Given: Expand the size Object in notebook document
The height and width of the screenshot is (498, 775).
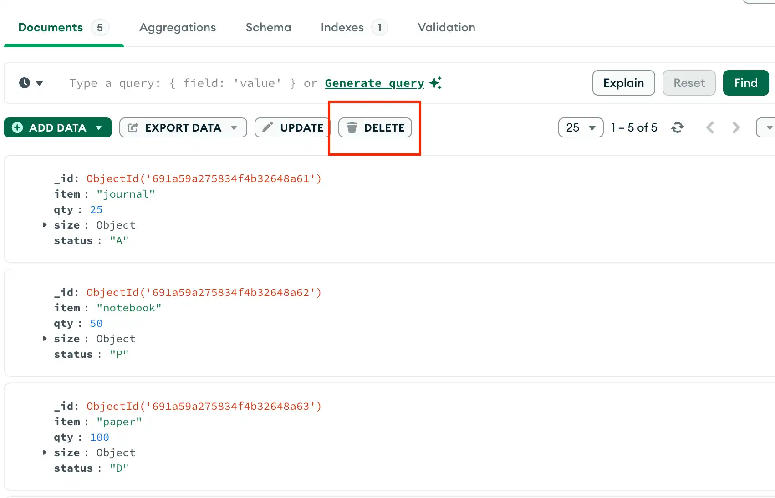Looking at the screenshot, I should 44,338.
